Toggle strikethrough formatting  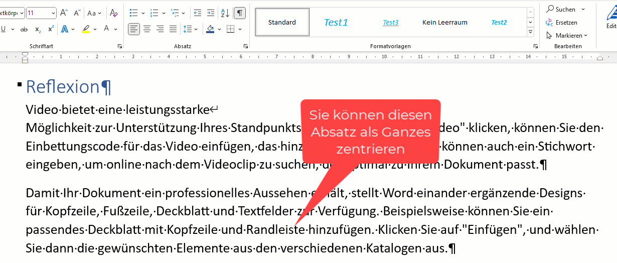click(24, 29)
